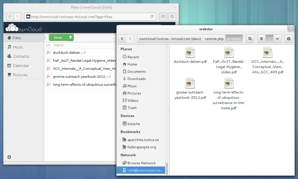
Task: Open Home in Places sidebar
Action: [x=141, y=64]
